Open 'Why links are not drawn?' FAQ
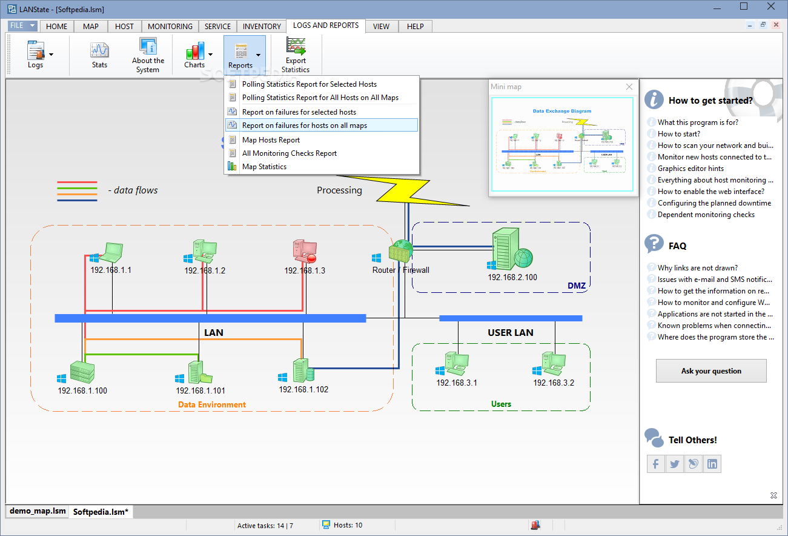Screen dimensions: 788x536 (698, 268)
